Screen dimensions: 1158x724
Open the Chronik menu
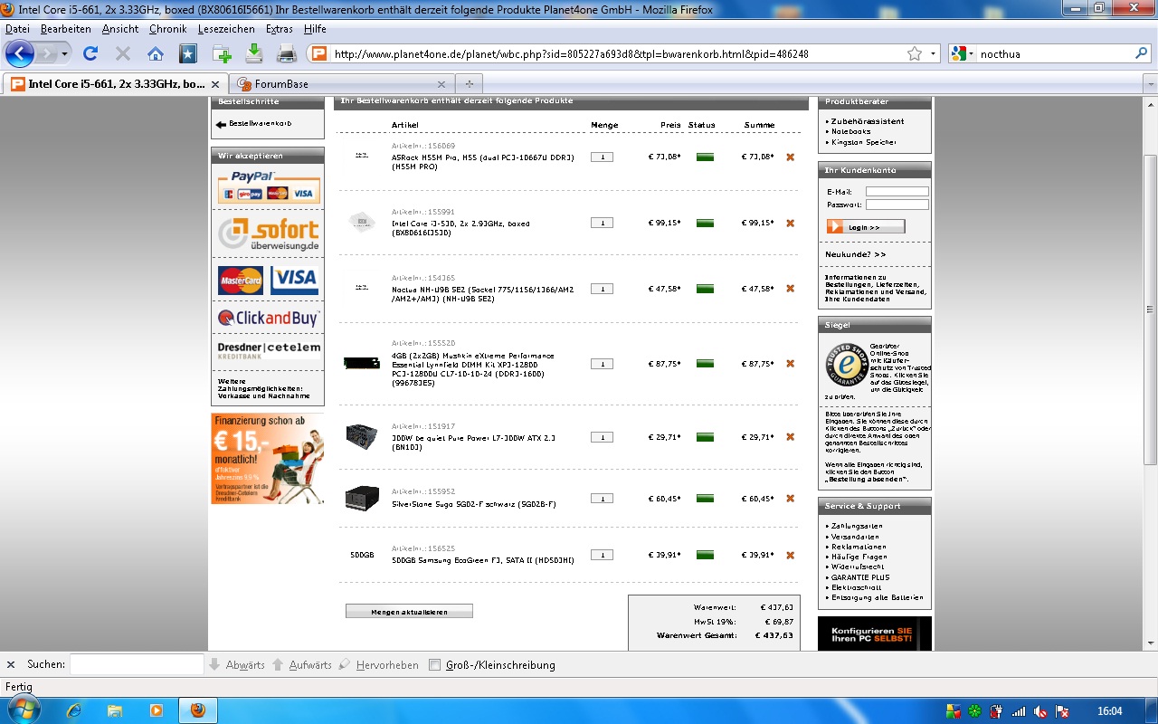(x=167, y=29)
